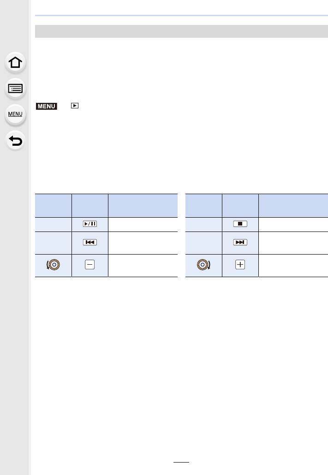Click the black MENU badge in the page
Image resolution: width=328 pixels, height=475 pixels.
click(46, 107)
